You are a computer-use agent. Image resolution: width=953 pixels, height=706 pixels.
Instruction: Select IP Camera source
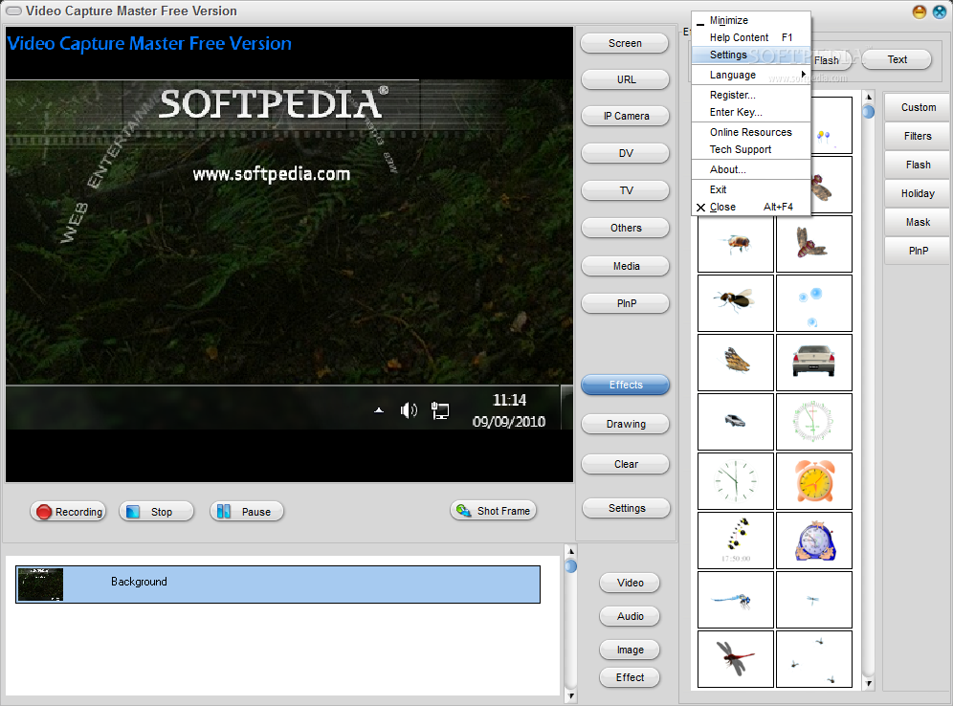point(625,116)
